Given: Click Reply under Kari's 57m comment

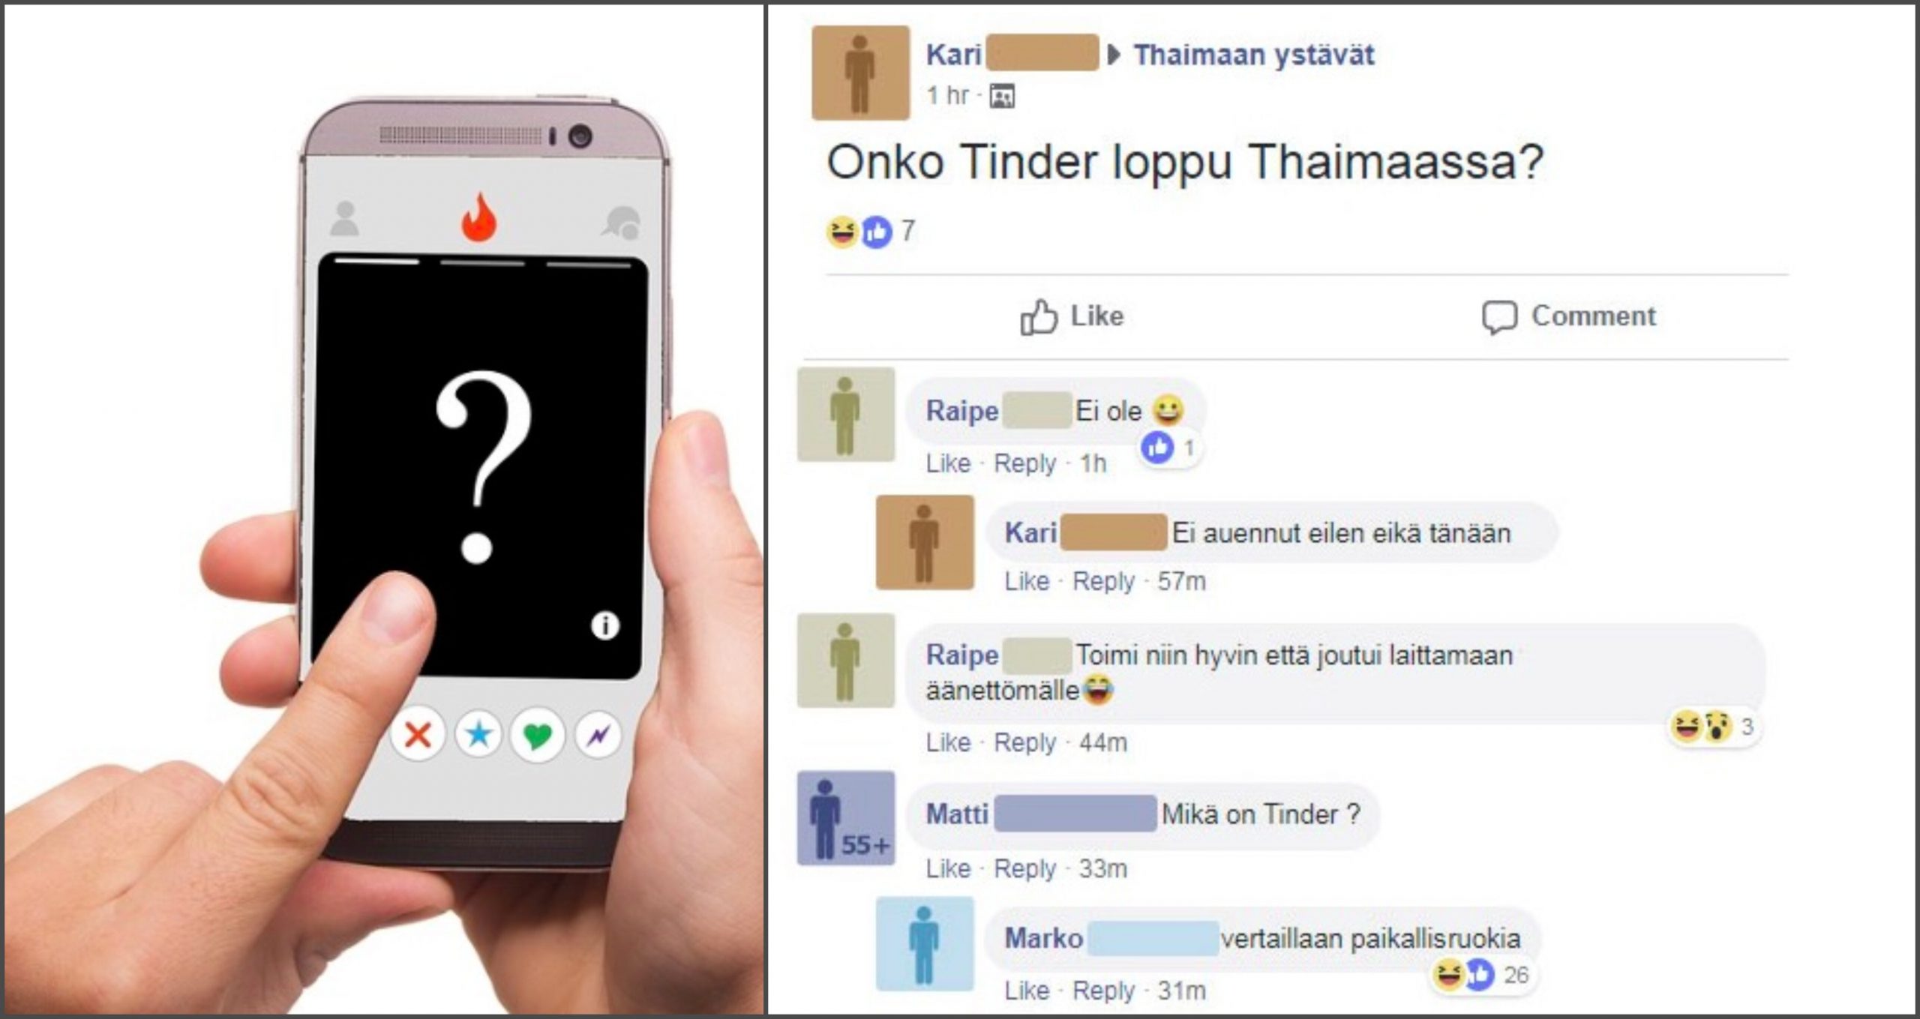Looking at the screenshot, I should [1103, 581].
